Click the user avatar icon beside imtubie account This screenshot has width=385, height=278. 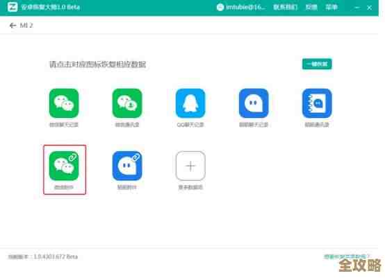click(x=220, y=8)
